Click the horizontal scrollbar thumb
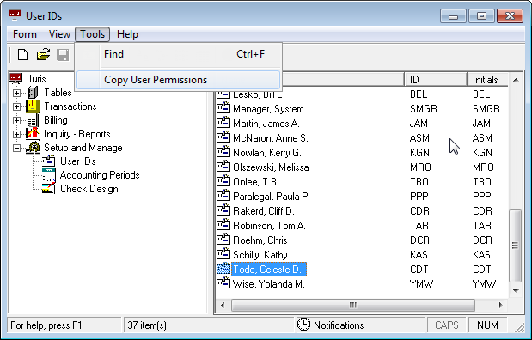Viewport: 532px width, 340px height. pos(353,305)
